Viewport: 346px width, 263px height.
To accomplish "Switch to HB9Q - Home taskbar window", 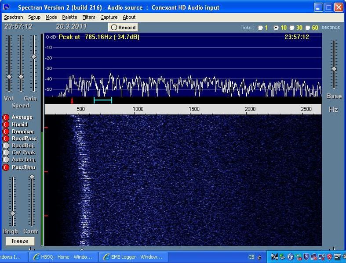I will pyautogui.click(x=63, y=257).
